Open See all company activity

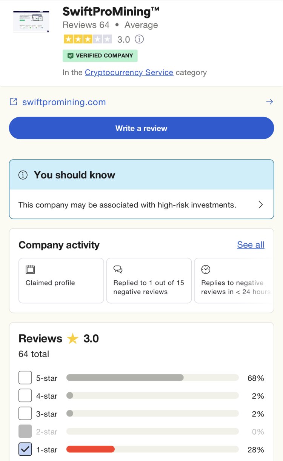point(251,244)
